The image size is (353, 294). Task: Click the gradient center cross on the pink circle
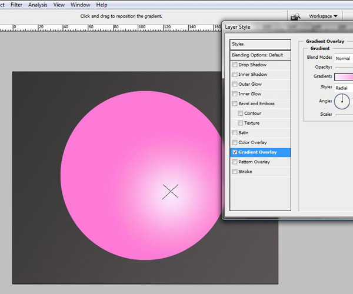point(170,192)
